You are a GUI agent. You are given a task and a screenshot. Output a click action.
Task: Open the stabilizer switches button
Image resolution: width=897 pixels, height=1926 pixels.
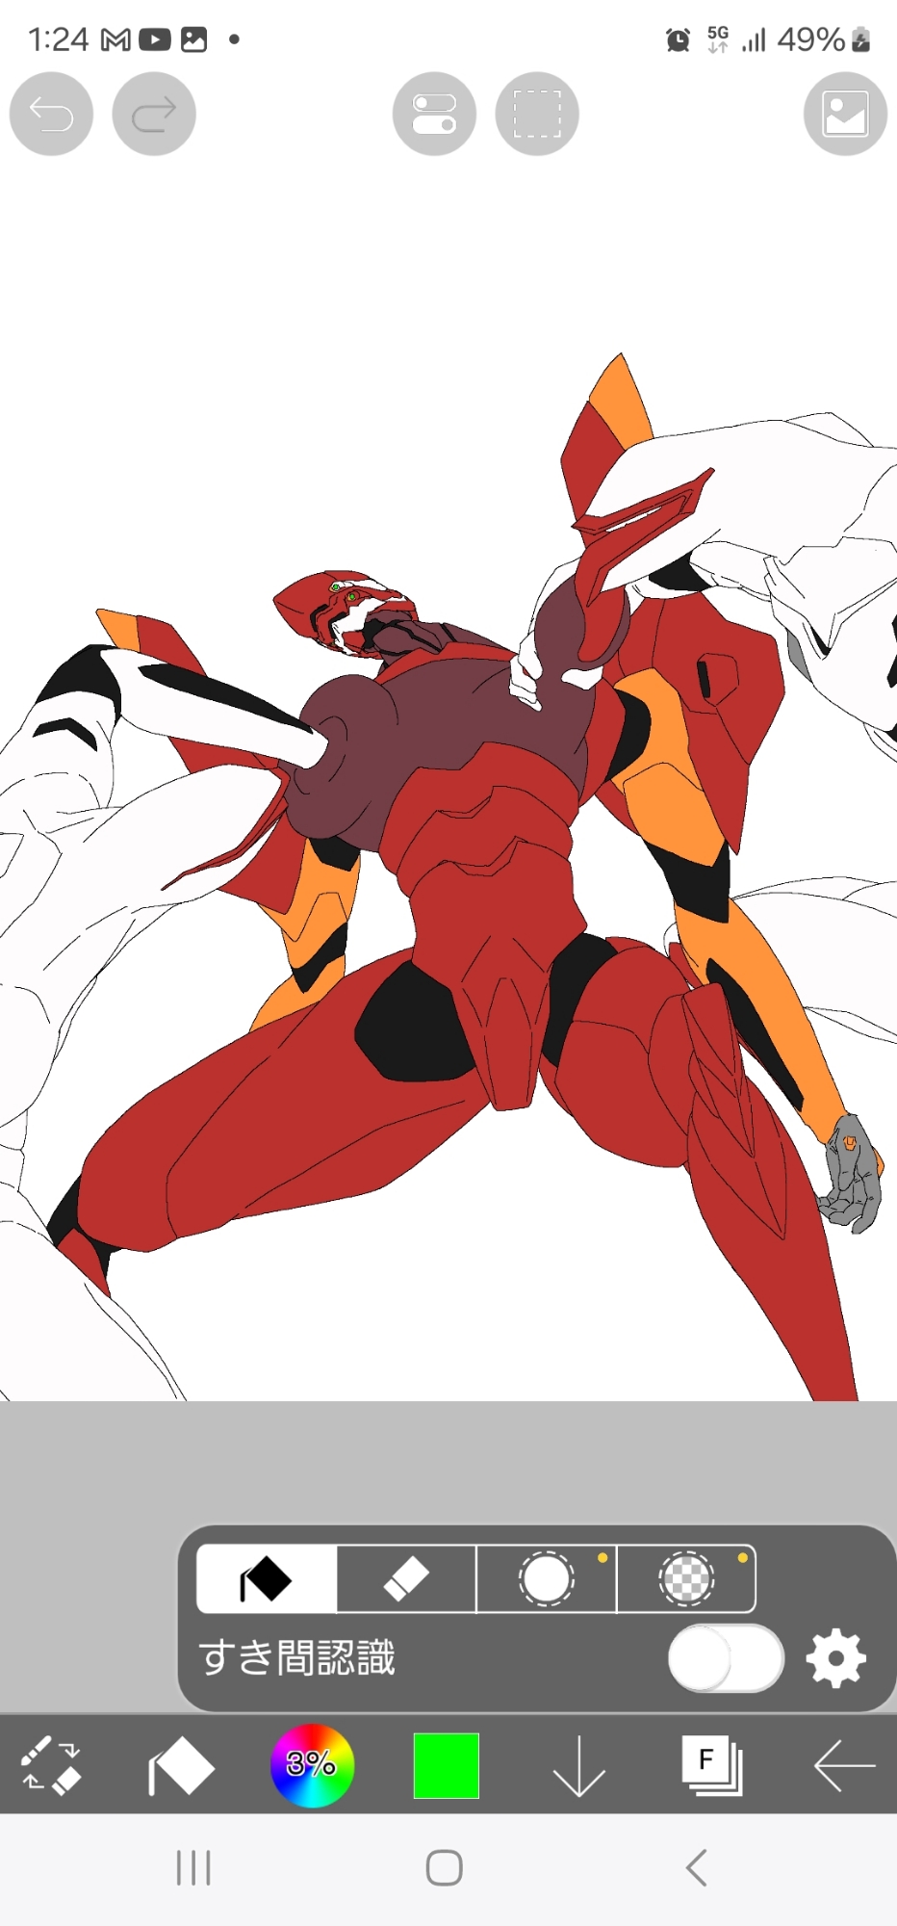(434, 114)
